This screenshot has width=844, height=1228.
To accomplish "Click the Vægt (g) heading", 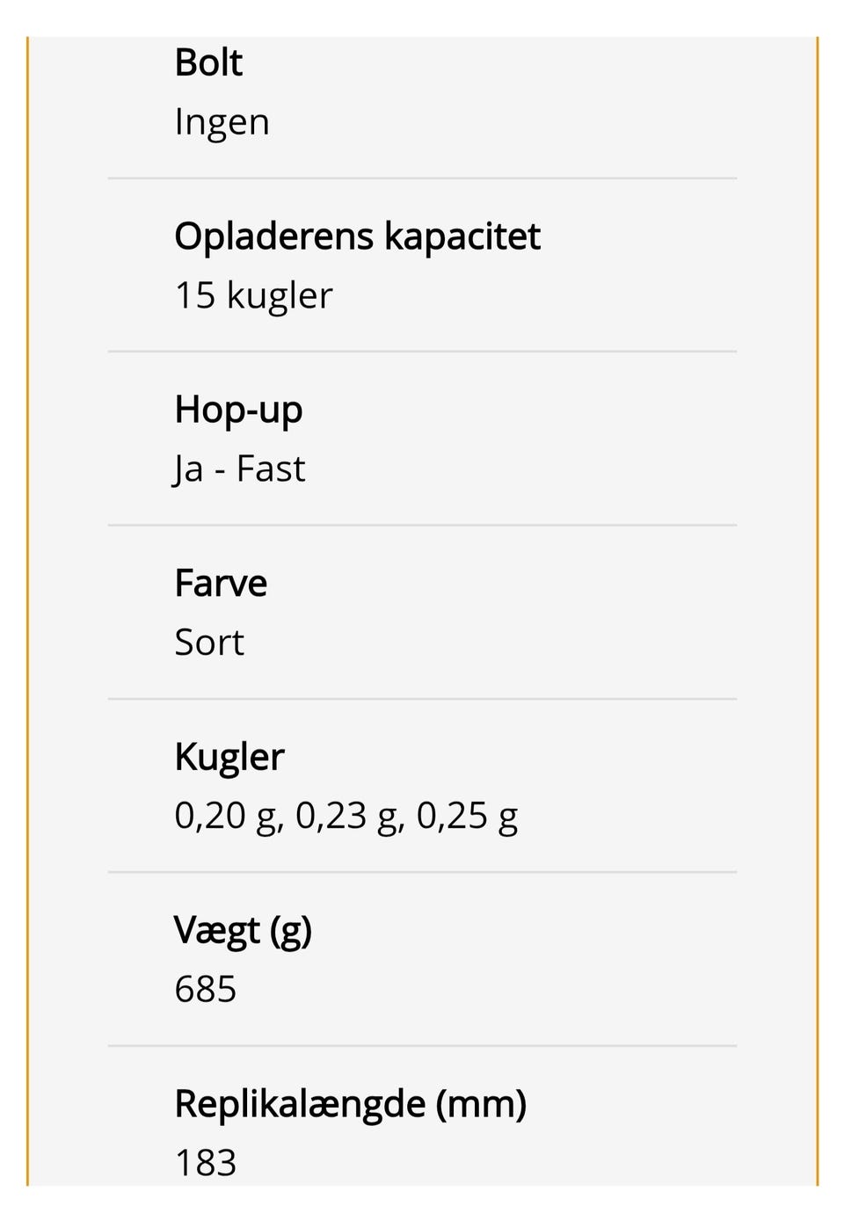I will 243,930.
